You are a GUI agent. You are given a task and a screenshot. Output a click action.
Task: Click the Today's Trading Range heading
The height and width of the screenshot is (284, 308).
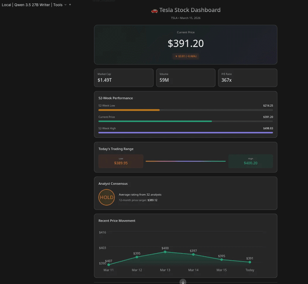pos(116,149)
